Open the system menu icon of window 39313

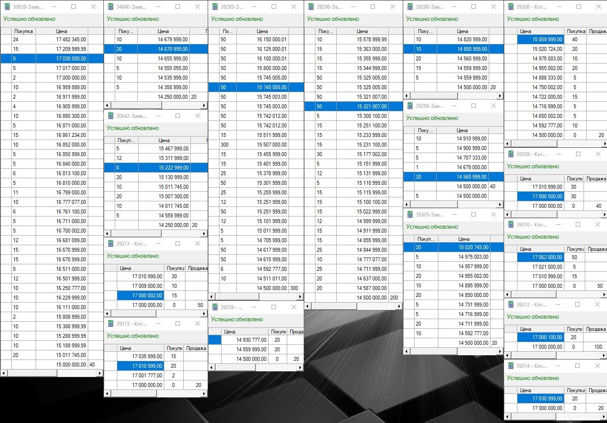[x=110, y=243]
